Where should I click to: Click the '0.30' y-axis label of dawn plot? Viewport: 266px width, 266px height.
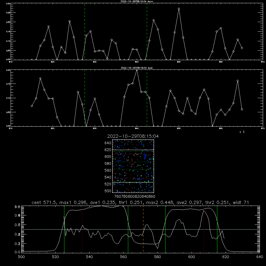[x=8, y=3]
